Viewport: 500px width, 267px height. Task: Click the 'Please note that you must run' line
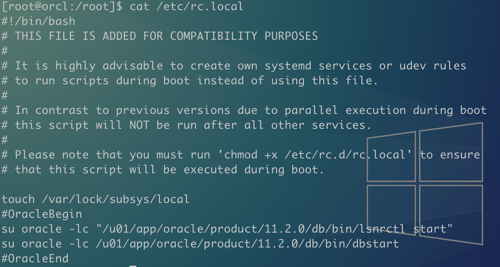(x=241, y=155)
